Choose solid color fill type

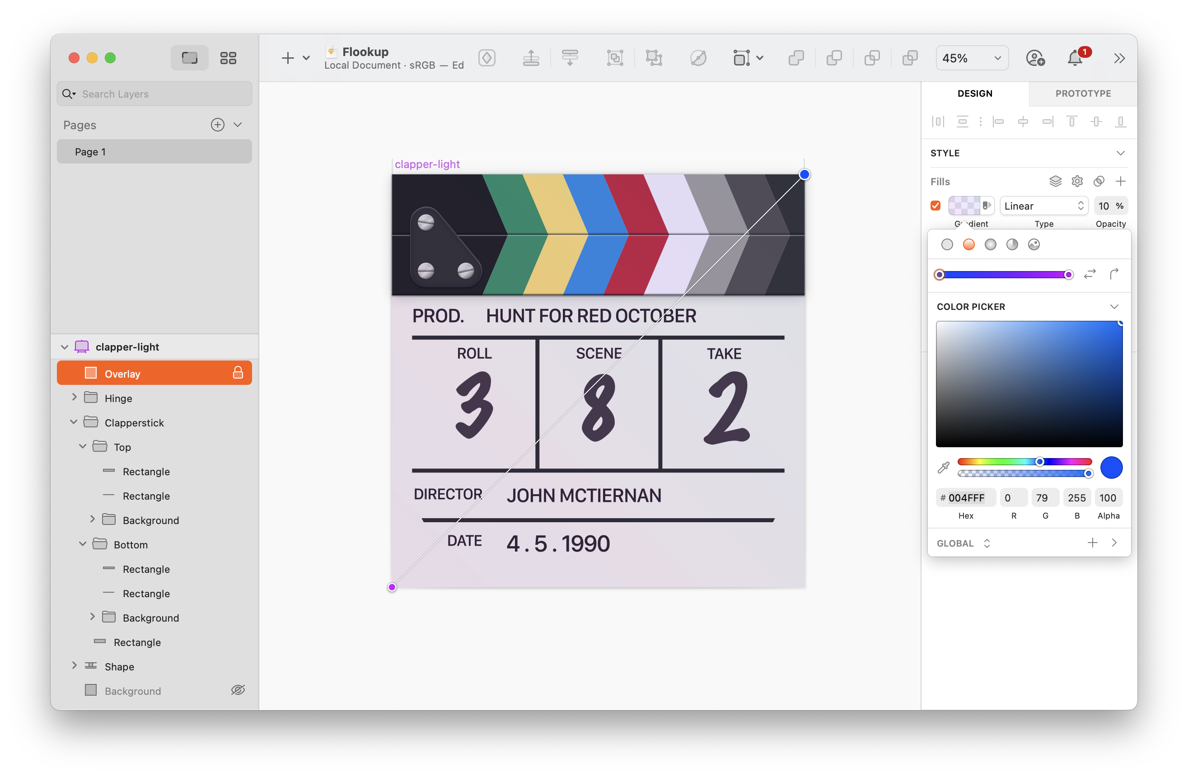947,244
